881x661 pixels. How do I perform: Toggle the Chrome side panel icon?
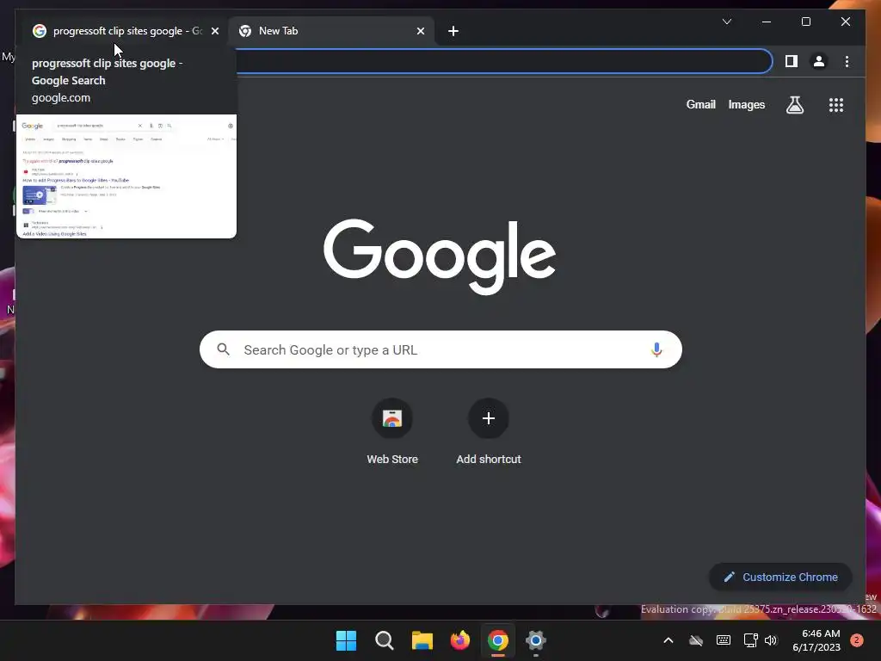click(792, 61)
